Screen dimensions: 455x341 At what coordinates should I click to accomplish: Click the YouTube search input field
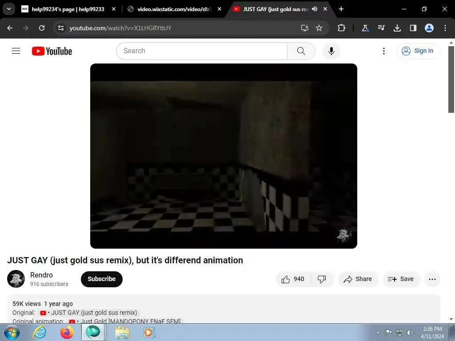coord(202,51)
